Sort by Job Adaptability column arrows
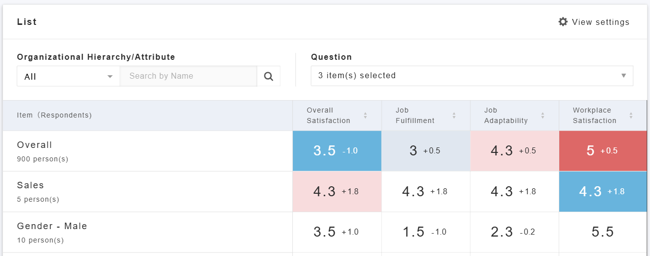650x256 pixels. click(x=542, y=116)
